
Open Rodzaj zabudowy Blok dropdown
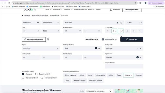[x=82, y=48]
